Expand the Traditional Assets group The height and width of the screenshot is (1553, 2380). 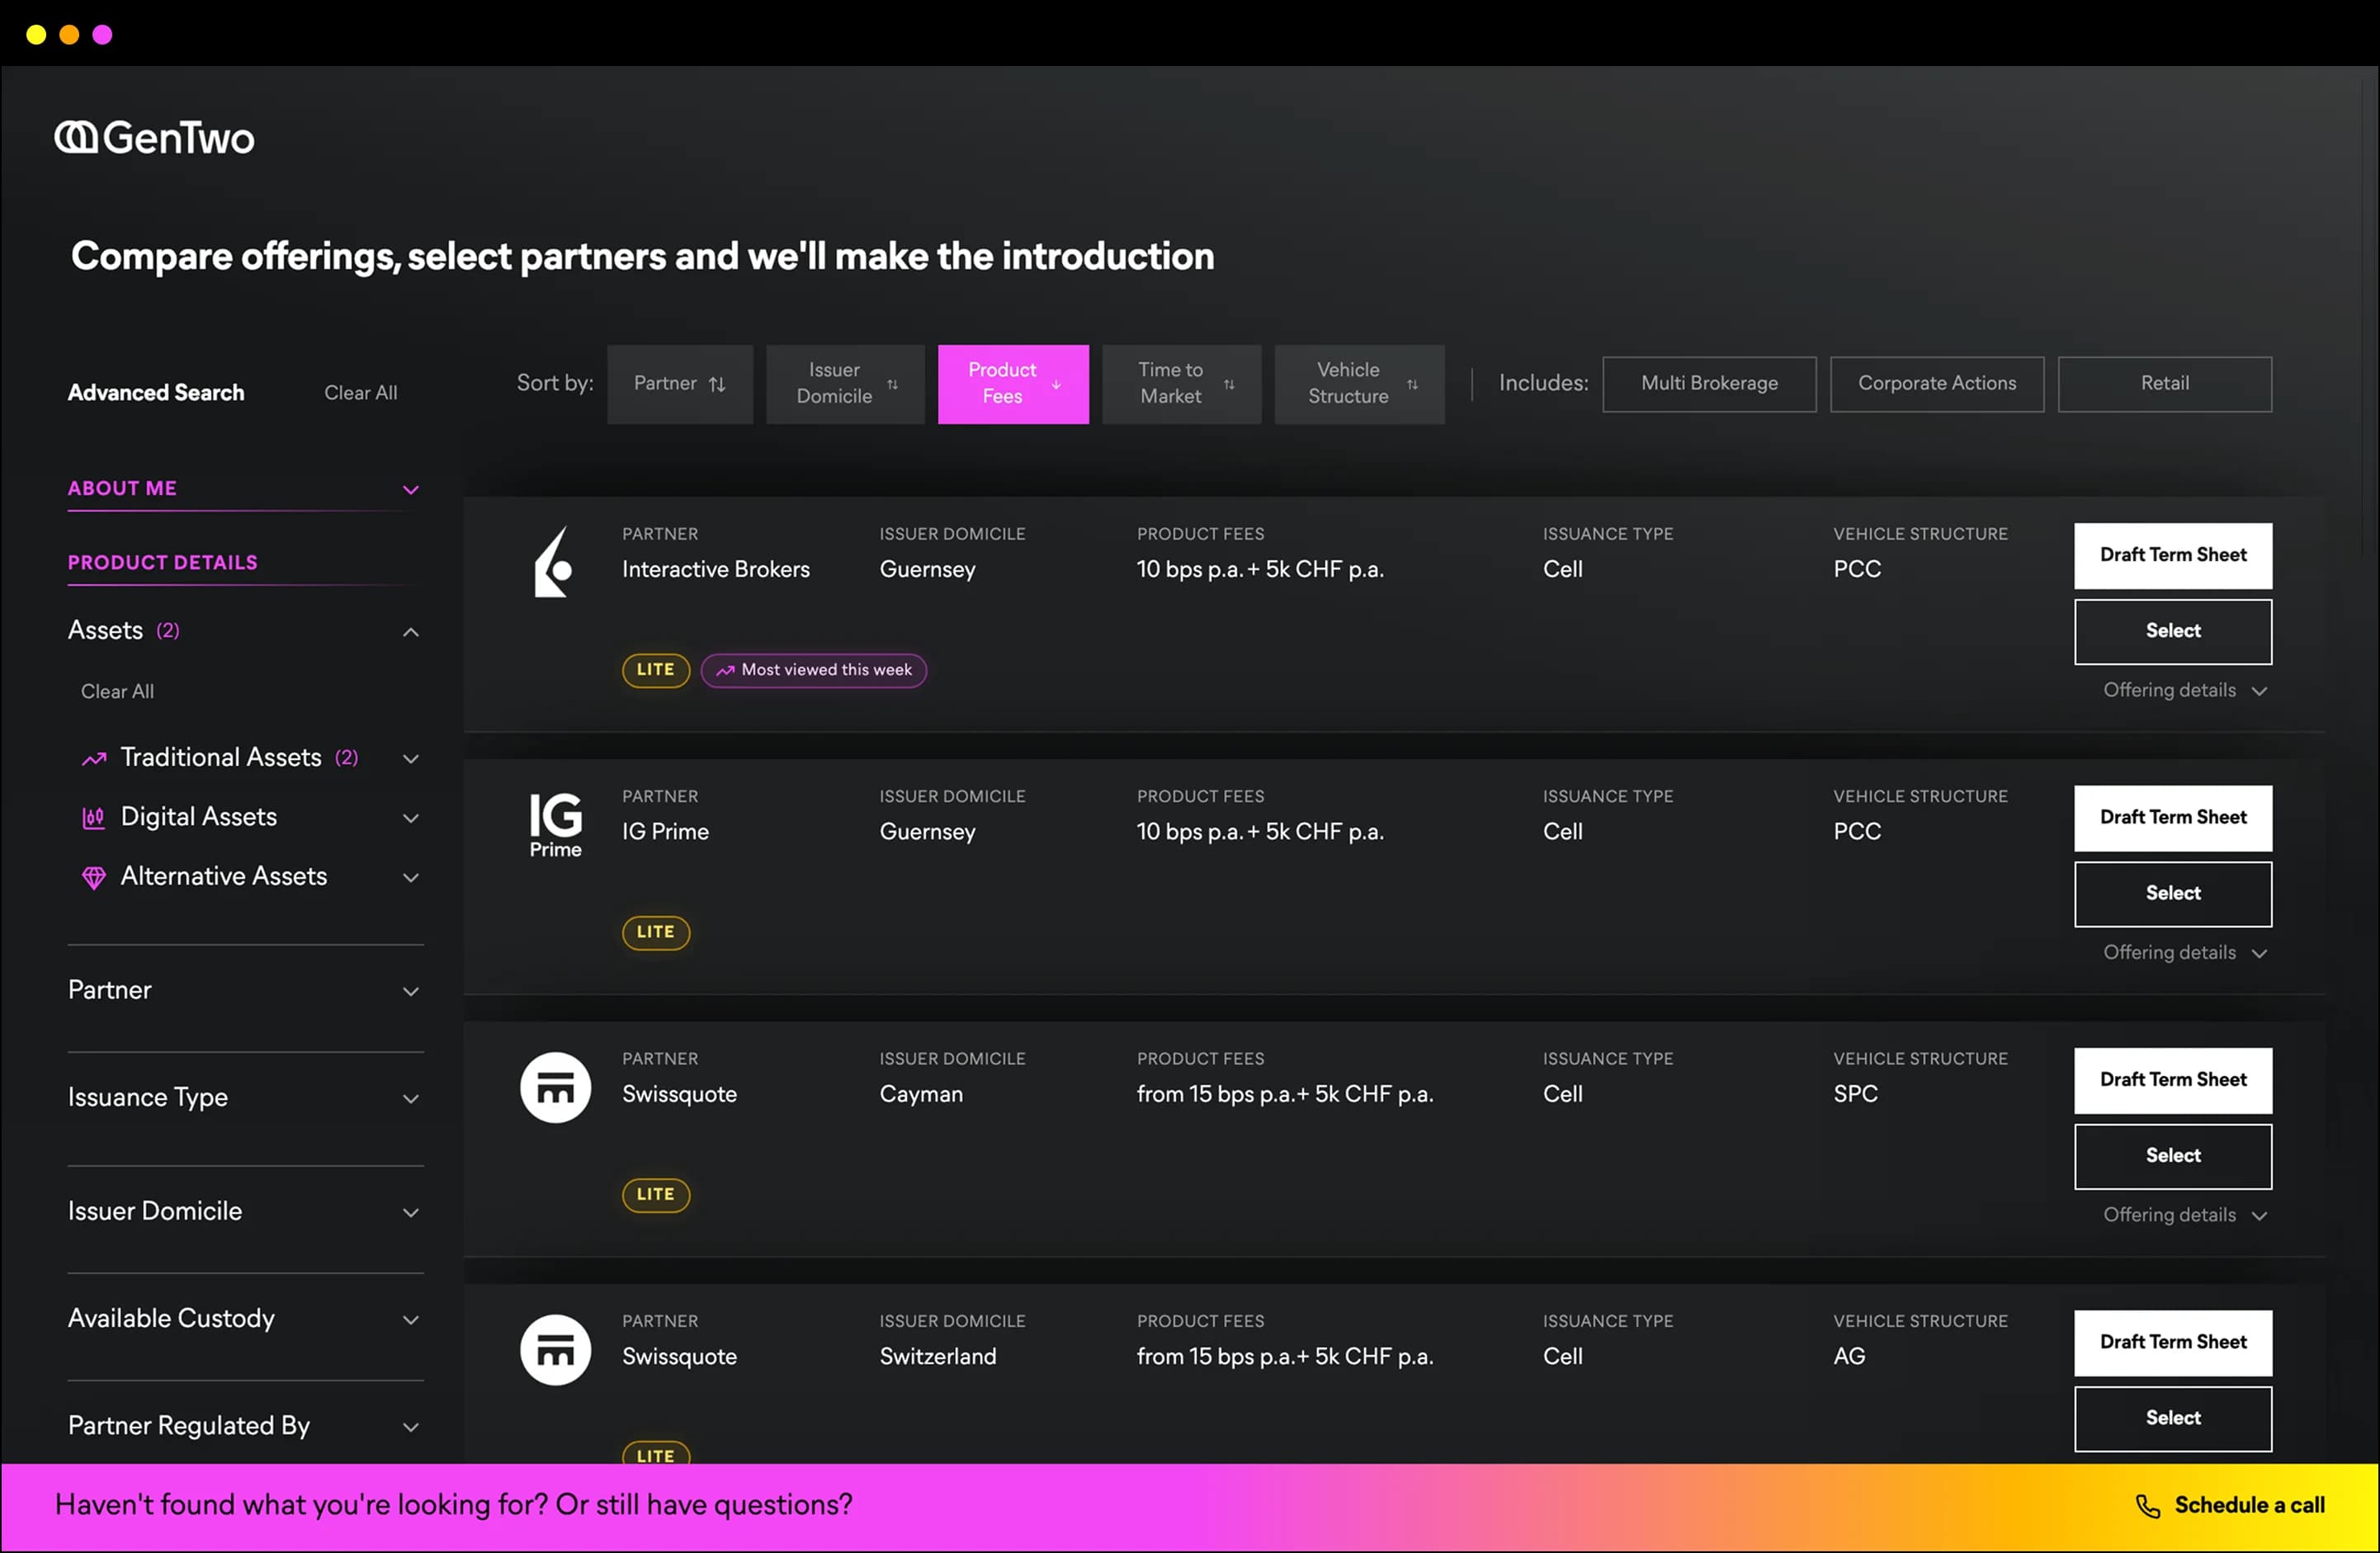410,759
